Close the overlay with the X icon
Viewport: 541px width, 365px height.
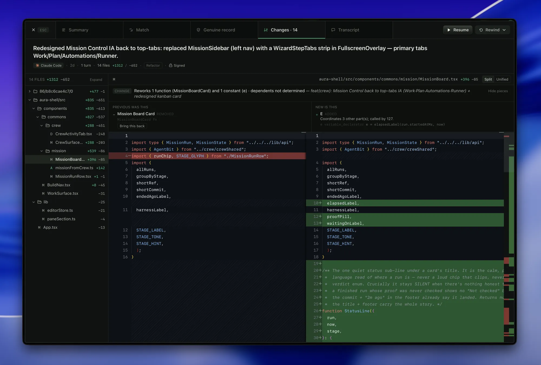[33, 30]
